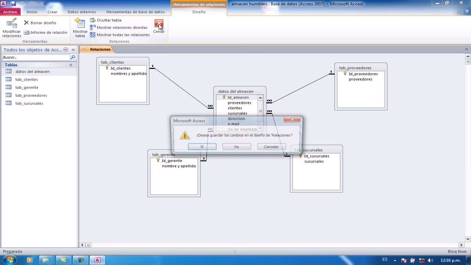This screenshot has width=471, height=265.
Task: Click the Buscar search field
Action: [x=36, y=57]
